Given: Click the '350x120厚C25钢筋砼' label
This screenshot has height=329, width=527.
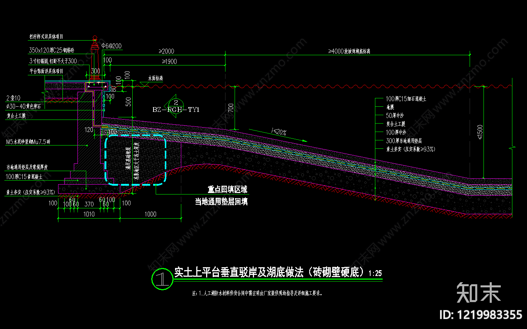Looking at the screenshot, I should point(52,50).
